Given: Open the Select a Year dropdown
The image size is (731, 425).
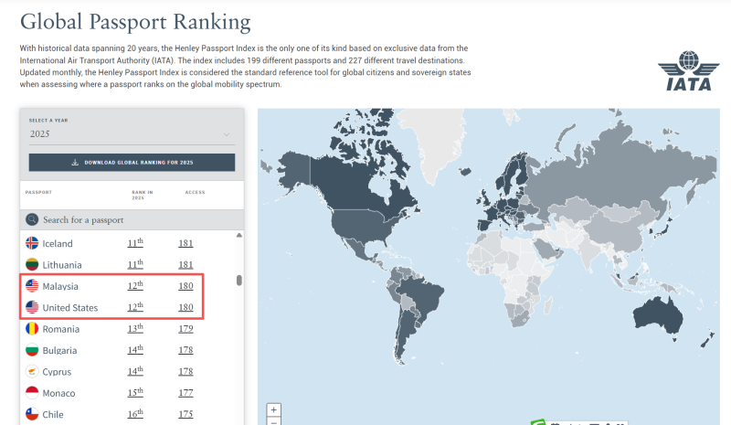Looking at the screenshot, I should coord(131,134).
